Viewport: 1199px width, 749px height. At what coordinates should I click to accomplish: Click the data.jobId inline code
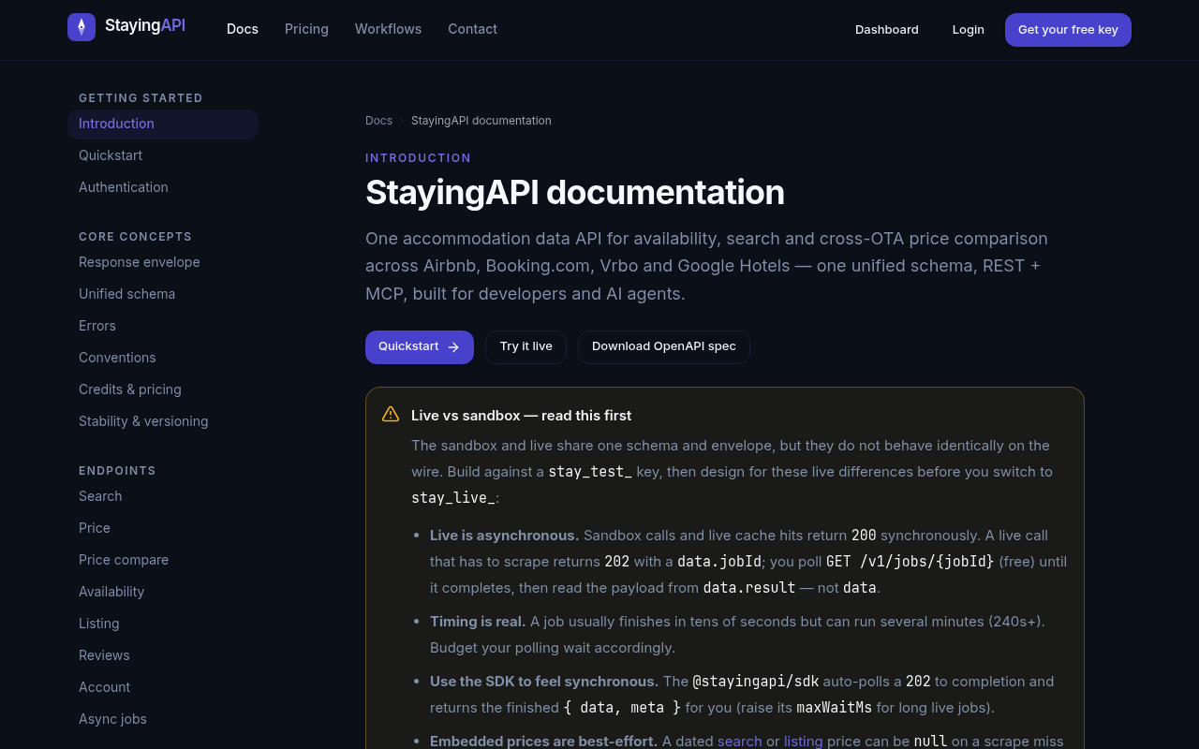point(719,562)
